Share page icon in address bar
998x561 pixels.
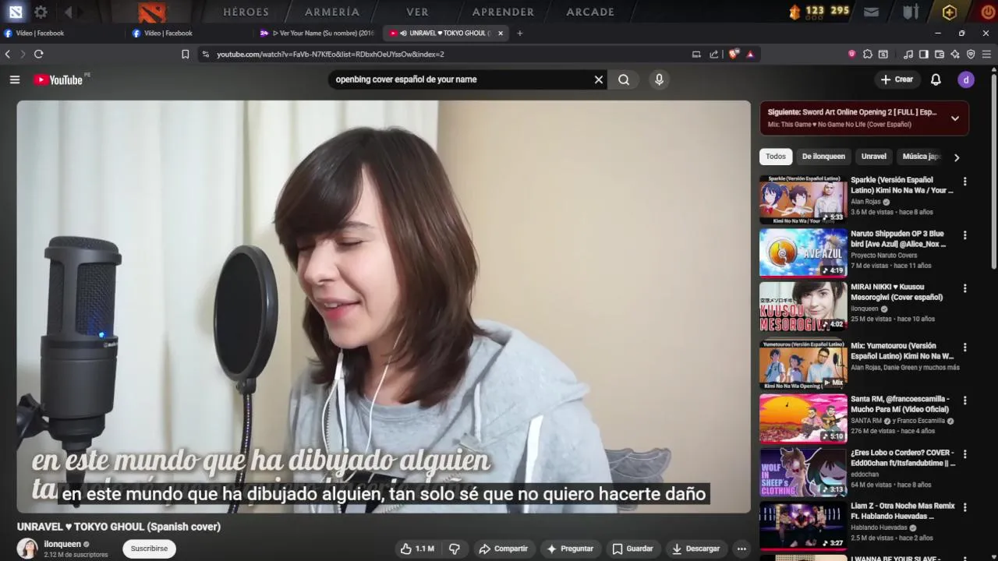tap(714, 54)
